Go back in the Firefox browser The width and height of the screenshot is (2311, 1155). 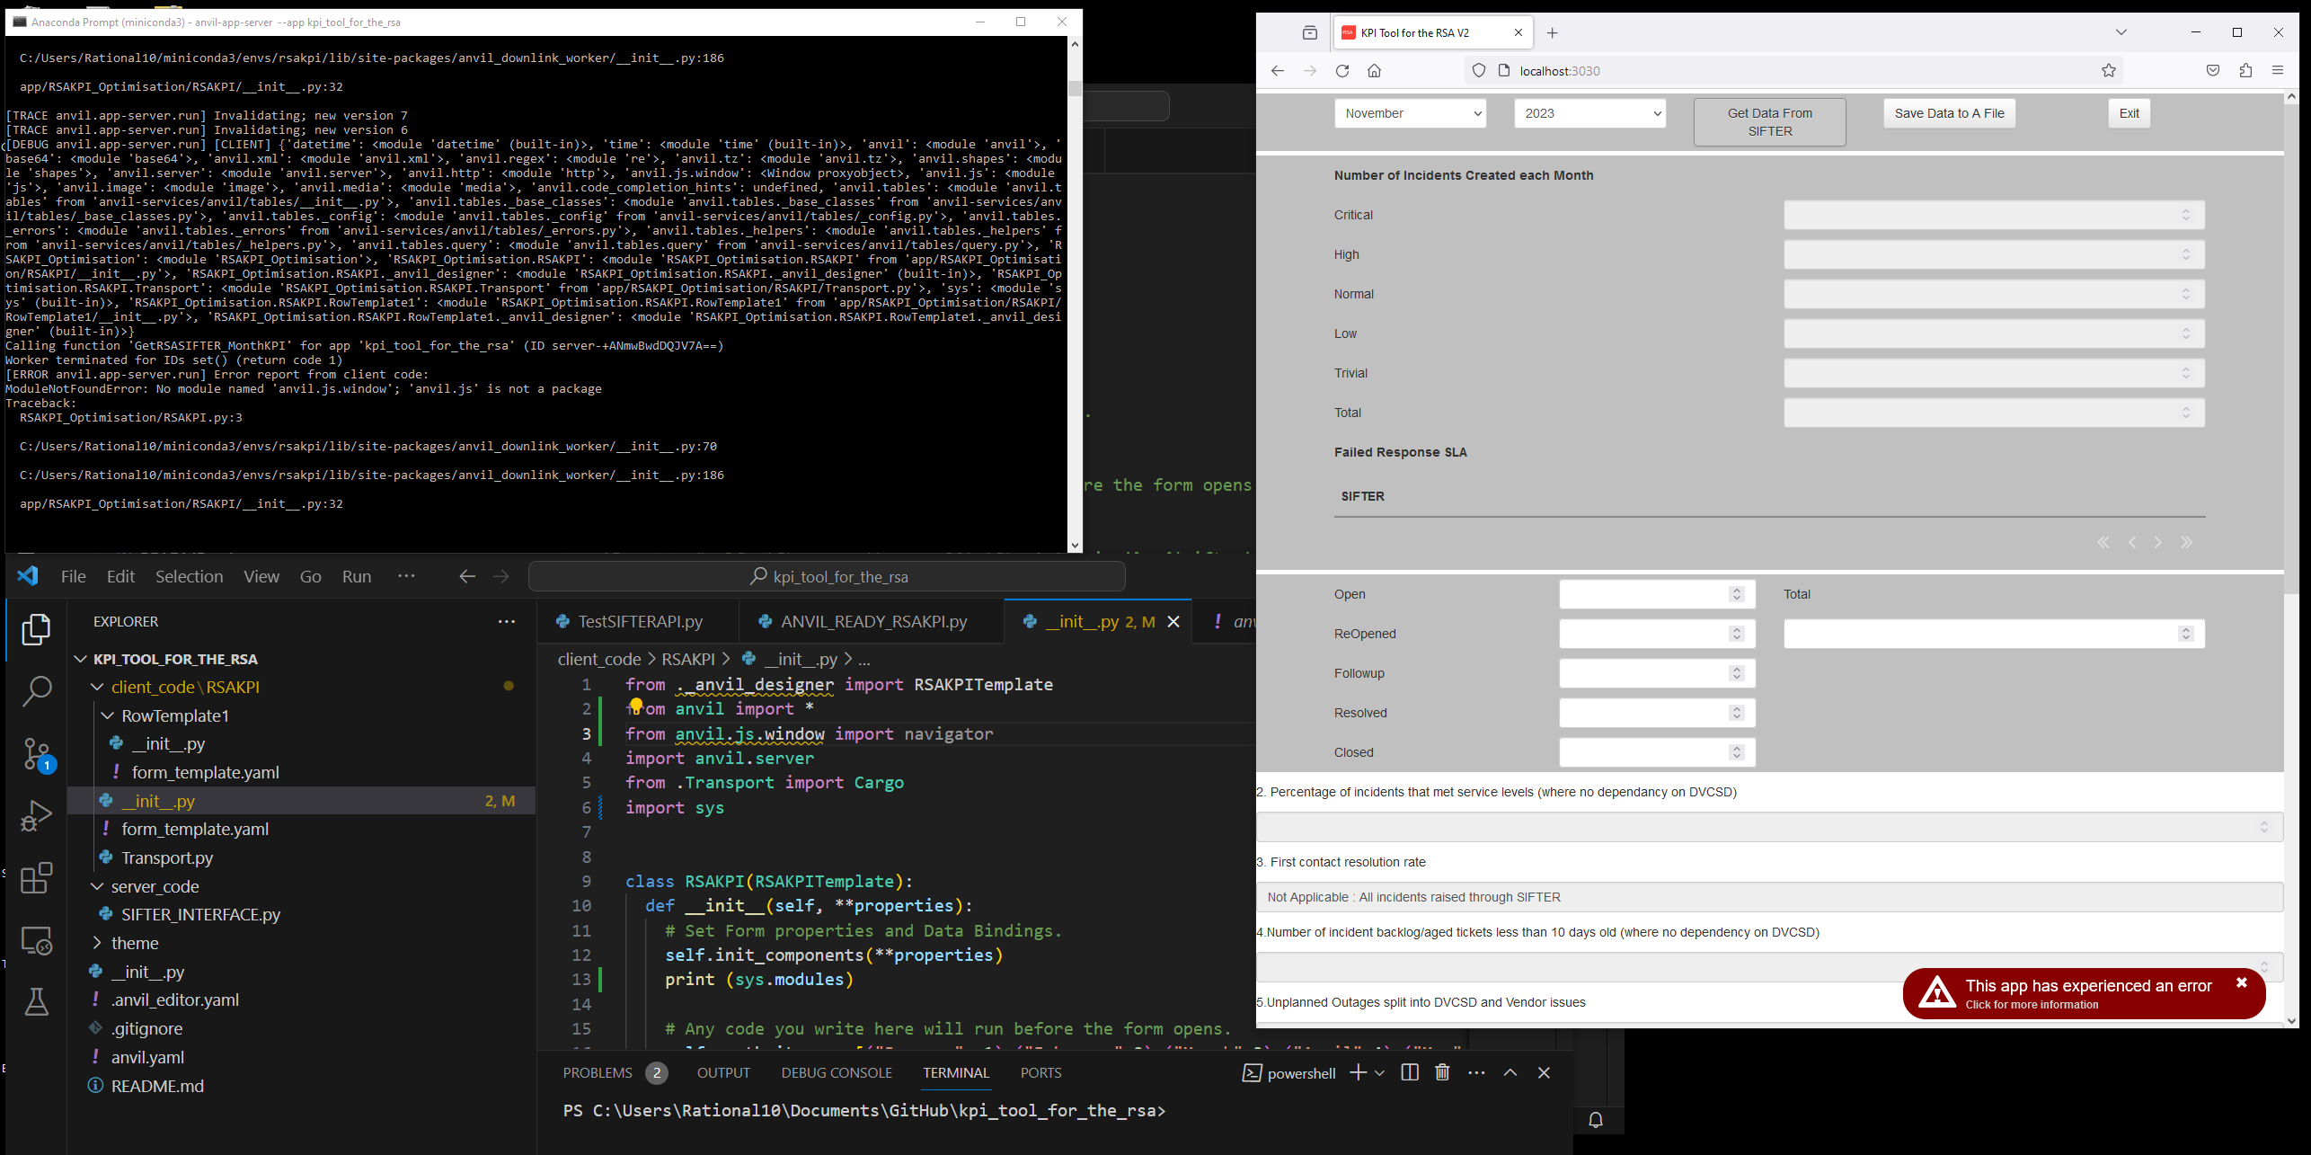point(1278,71)
